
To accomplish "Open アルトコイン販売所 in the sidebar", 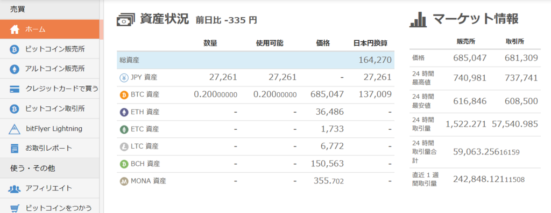I will pyautogui.click(x=50, y=69).
